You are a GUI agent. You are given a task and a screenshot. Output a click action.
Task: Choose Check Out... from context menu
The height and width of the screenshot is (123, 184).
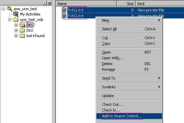[129, 104]
